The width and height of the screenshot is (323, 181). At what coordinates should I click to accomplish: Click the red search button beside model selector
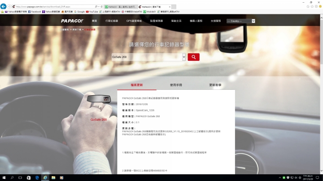pyautogui.click(x=193, y=57)
